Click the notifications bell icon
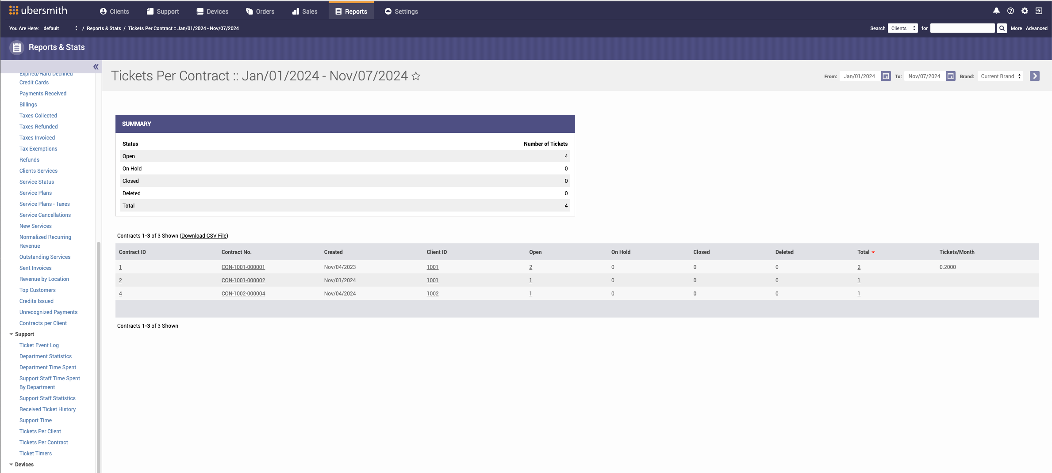This screenshot has width=1052, height=473. (x=996, y=11)
